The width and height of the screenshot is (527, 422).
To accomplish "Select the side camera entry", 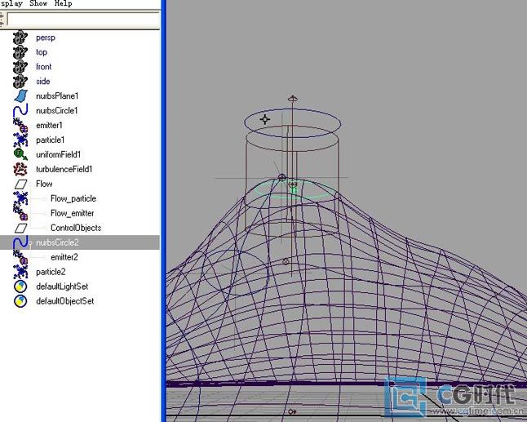I will point(42,82).
